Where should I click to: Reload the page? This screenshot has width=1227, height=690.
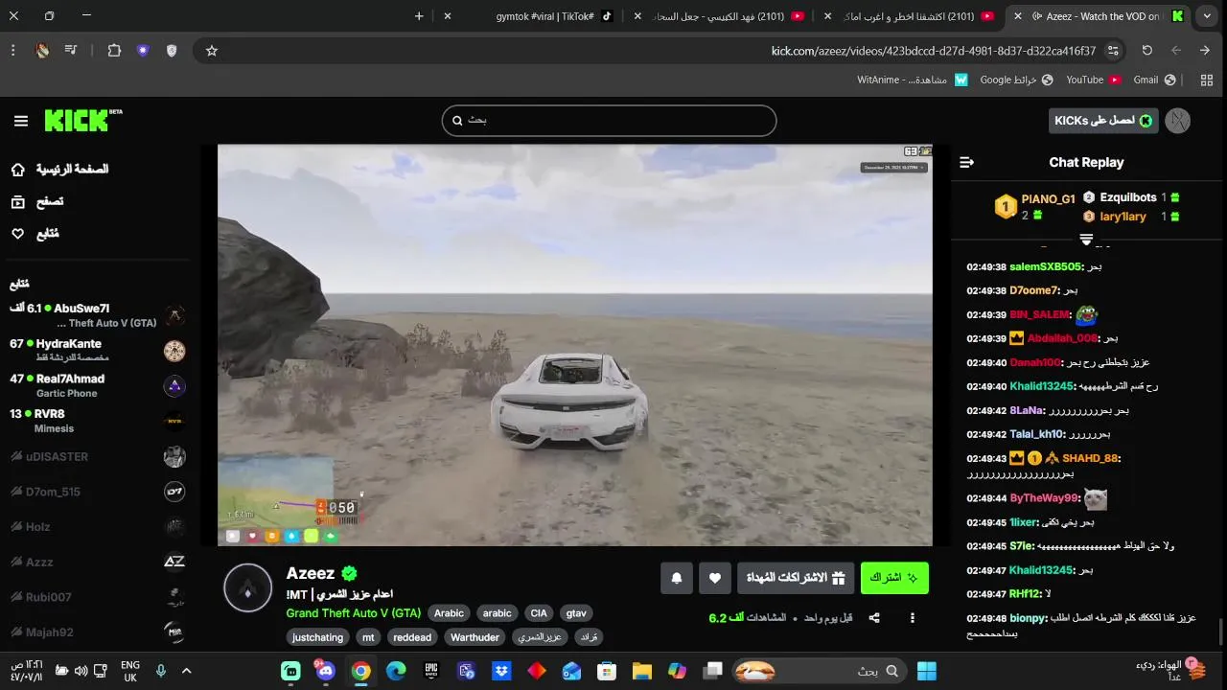1147,51
